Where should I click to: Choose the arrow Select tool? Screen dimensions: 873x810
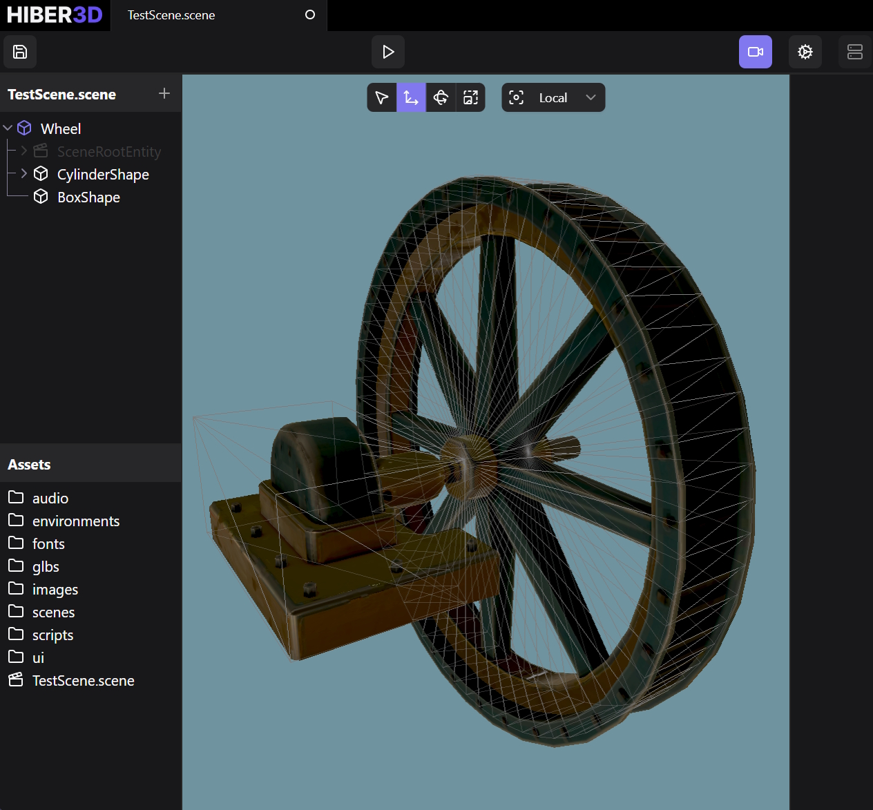point(381,98)
